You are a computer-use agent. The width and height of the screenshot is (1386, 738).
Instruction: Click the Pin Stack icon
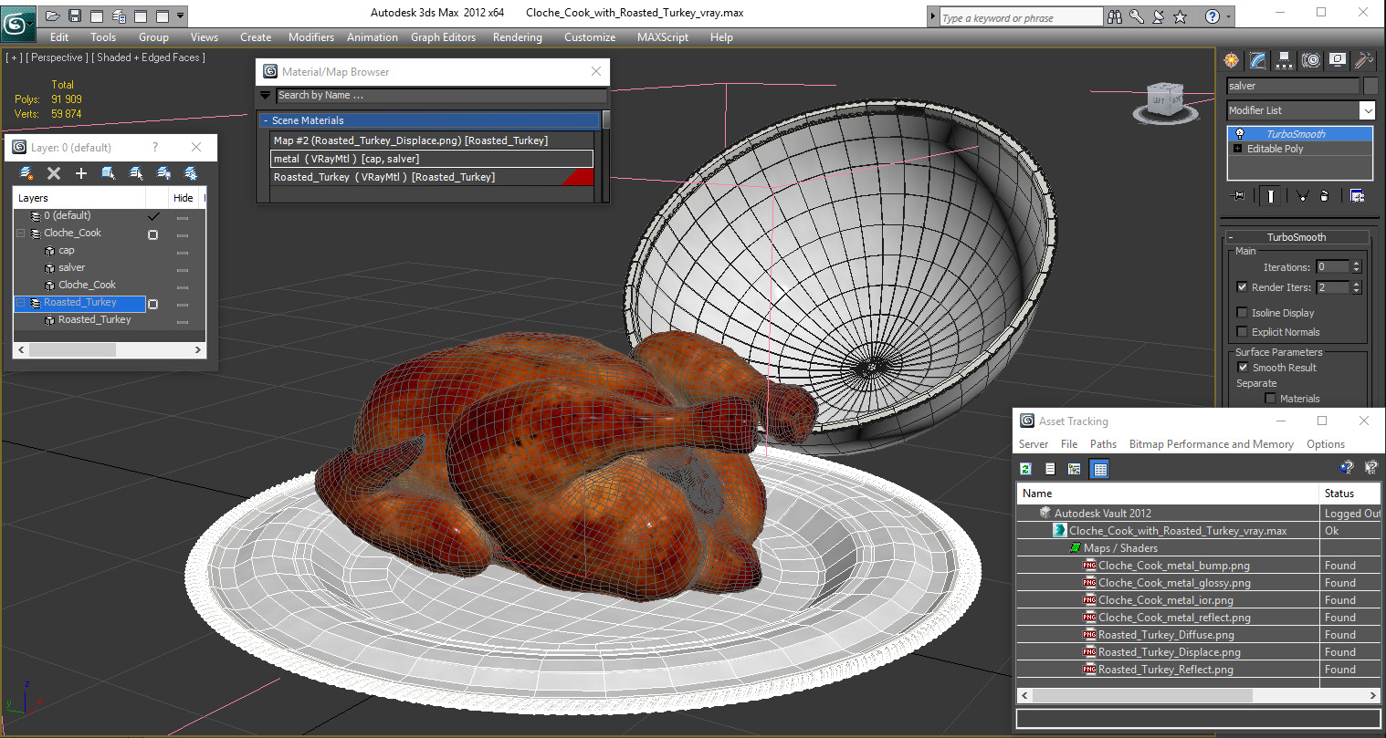(x=1239, y=195)
